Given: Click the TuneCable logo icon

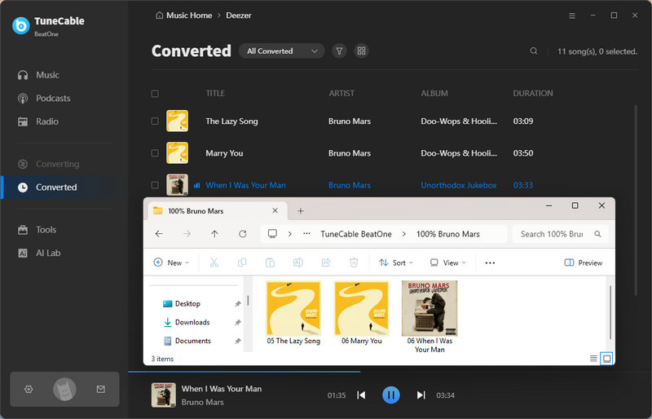Looking at the screenshot, I should coord(21,25).
